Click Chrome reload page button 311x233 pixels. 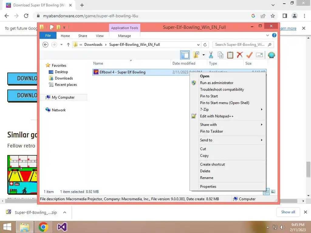26,16
